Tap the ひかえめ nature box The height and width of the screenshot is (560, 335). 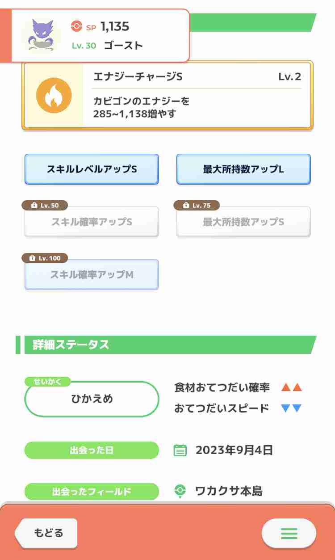click(92, 399)
